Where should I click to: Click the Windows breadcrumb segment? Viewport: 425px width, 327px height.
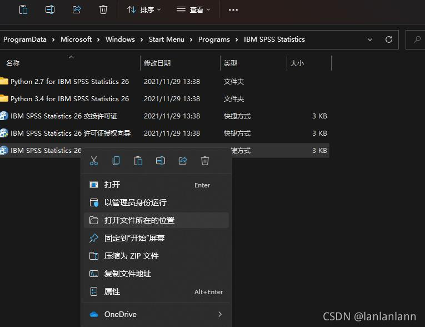pyautogui.click(x=120, y=39)
